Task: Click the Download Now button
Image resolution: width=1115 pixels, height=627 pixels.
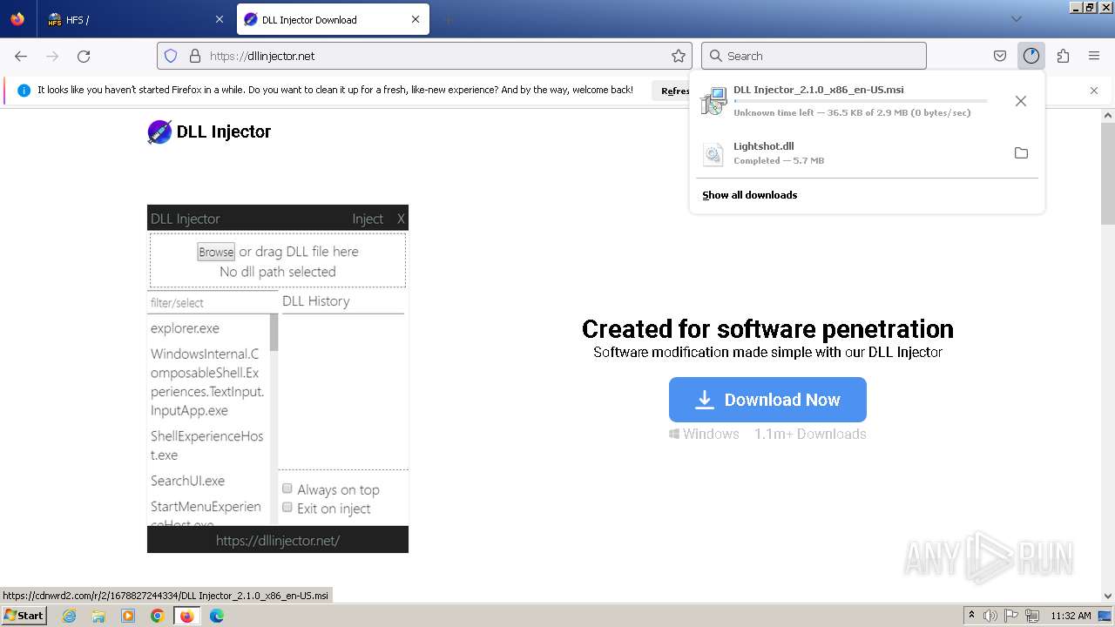Action: coord(767,400)
